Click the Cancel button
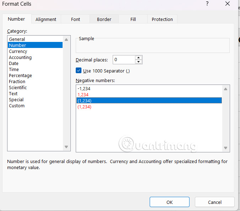Screen dimensions: 240x211 click(214, 202)
